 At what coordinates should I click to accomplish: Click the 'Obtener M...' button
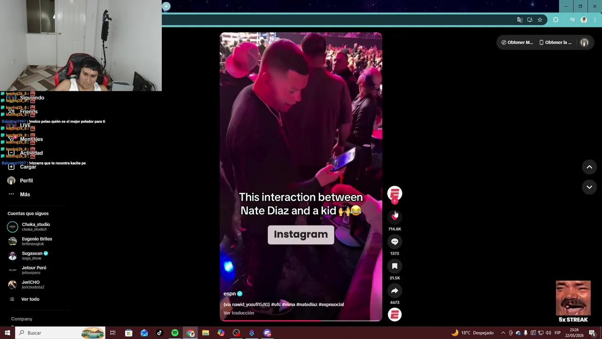(517, 42)
